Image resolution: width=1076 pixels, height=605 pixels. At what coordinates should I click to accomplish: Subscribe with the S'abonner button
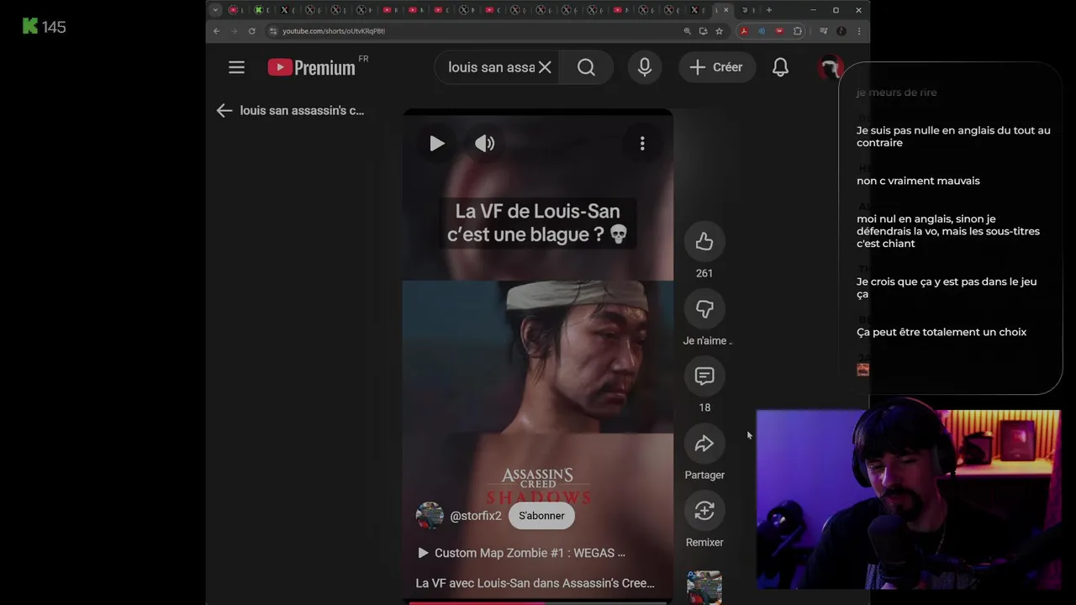(x=541, y=516)
